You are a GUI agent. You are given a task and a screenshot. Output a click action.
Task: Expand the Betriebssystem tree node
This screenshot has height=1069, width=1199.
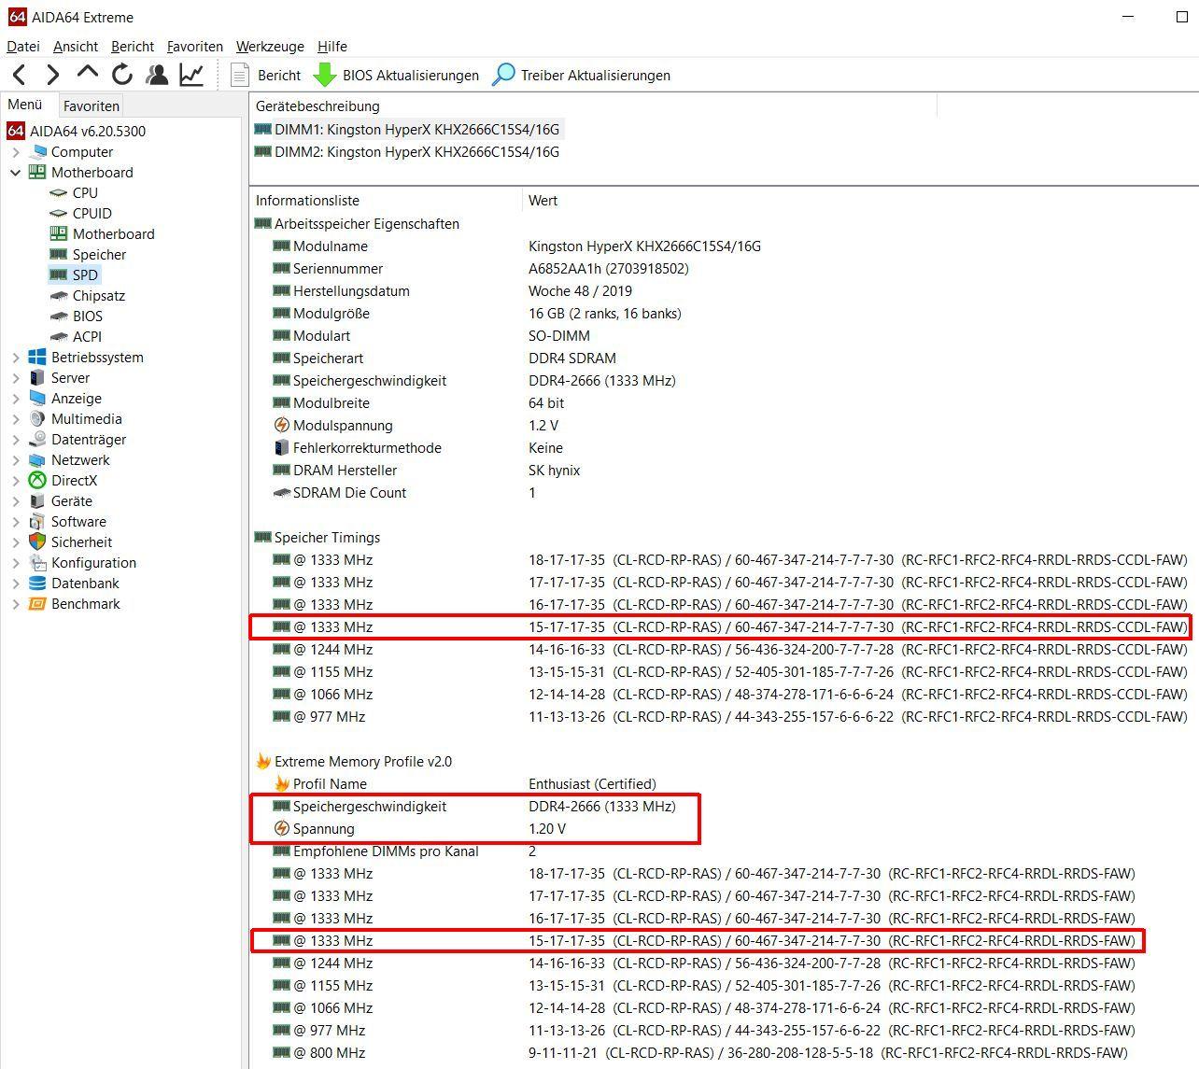point(16,358)
